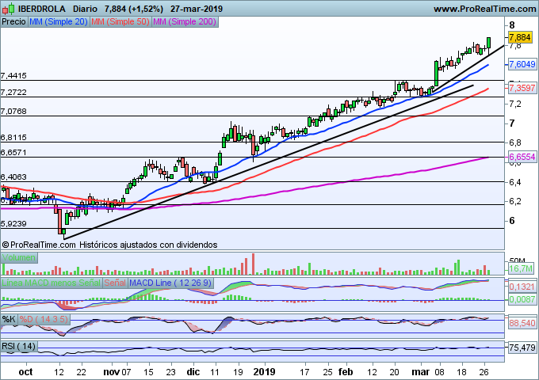Click the nov label on time axis
Image resolution: width=539 pixels, height=380 pixels.
pyautogui.click(x=112, y=372)
